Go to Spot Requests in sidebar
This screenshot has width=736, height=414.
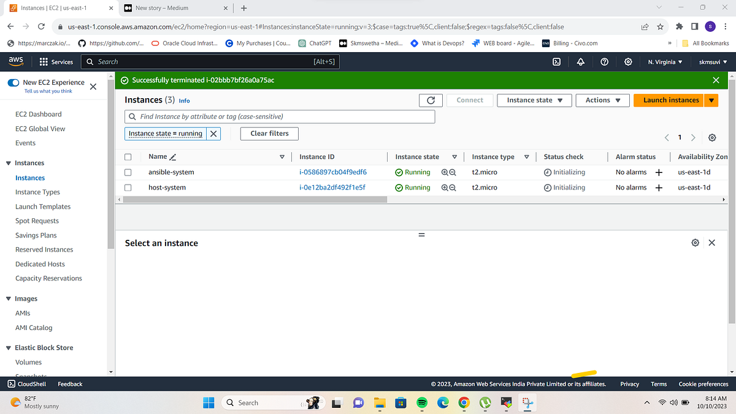[37, 221]
